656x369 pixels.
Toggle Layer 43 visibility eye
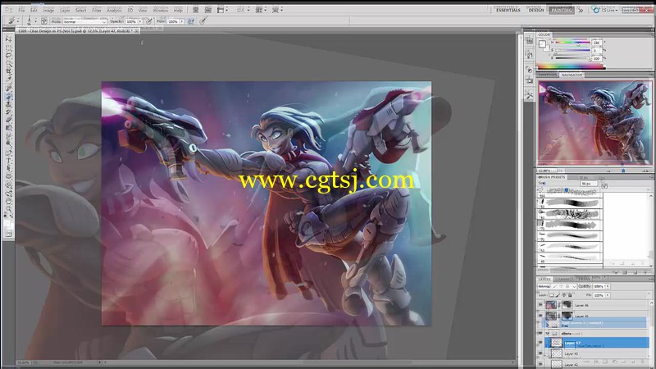pyautogui.click(x=540, y=353)
